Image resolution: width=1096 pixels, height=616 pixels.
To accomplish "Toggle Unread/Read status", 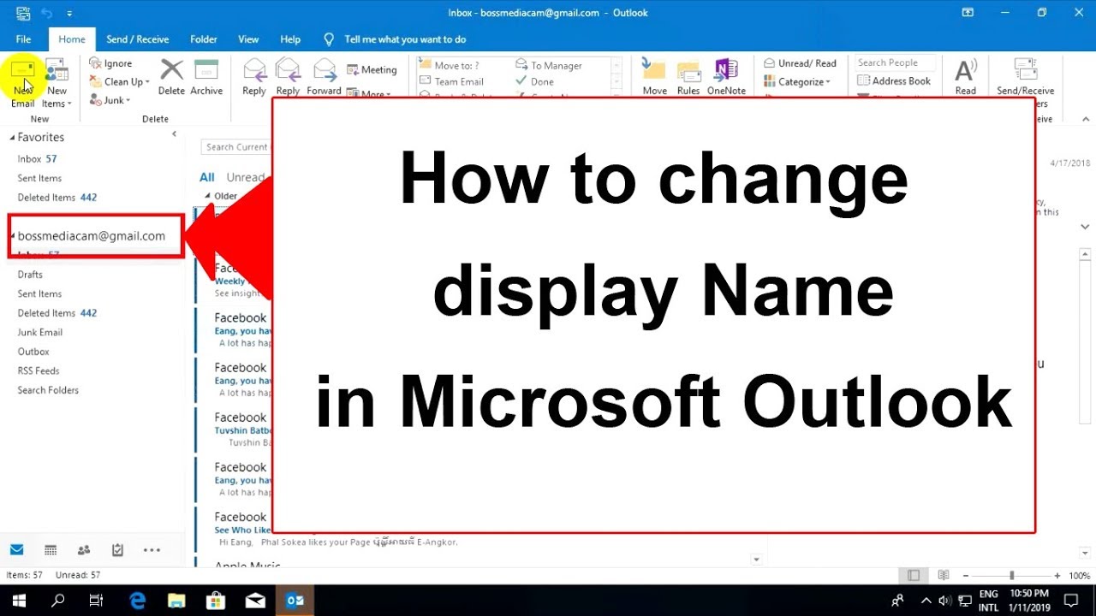I will pos(800,63).
